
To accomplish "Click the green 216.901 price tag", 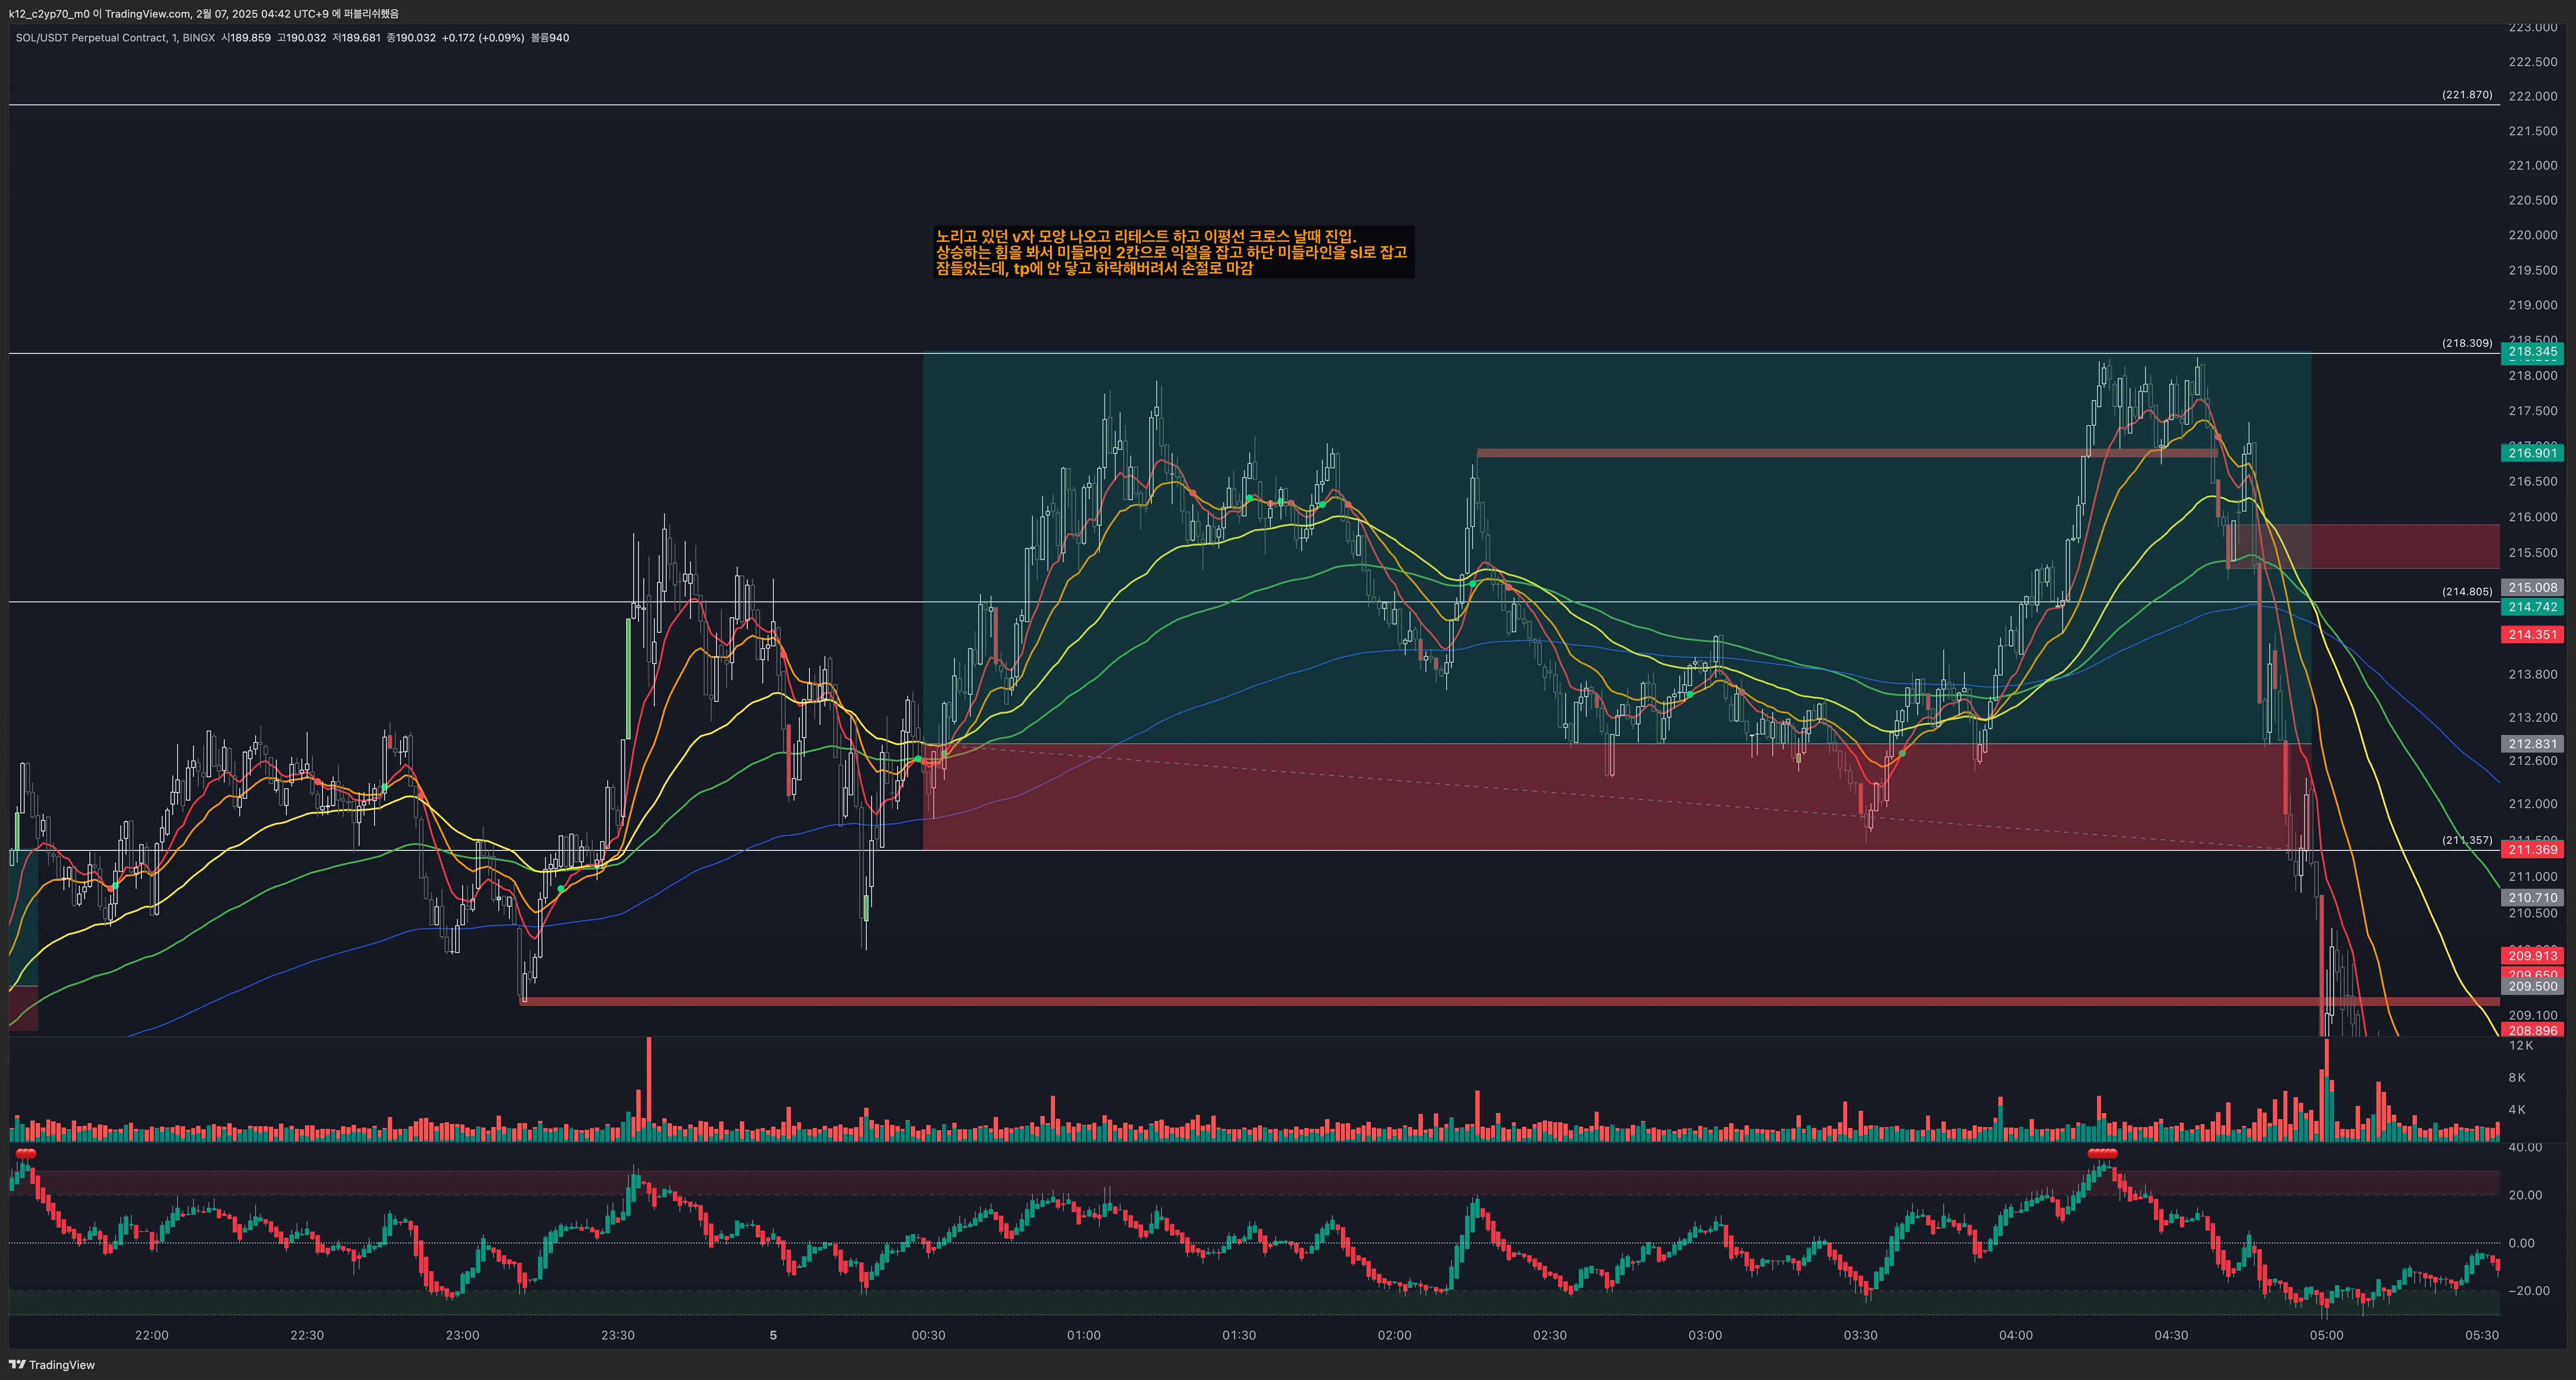I will (x=2532, y=453).
